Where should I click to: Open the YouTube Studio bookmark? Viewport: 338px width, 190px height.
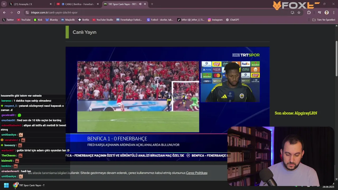[x=102, y=20]
